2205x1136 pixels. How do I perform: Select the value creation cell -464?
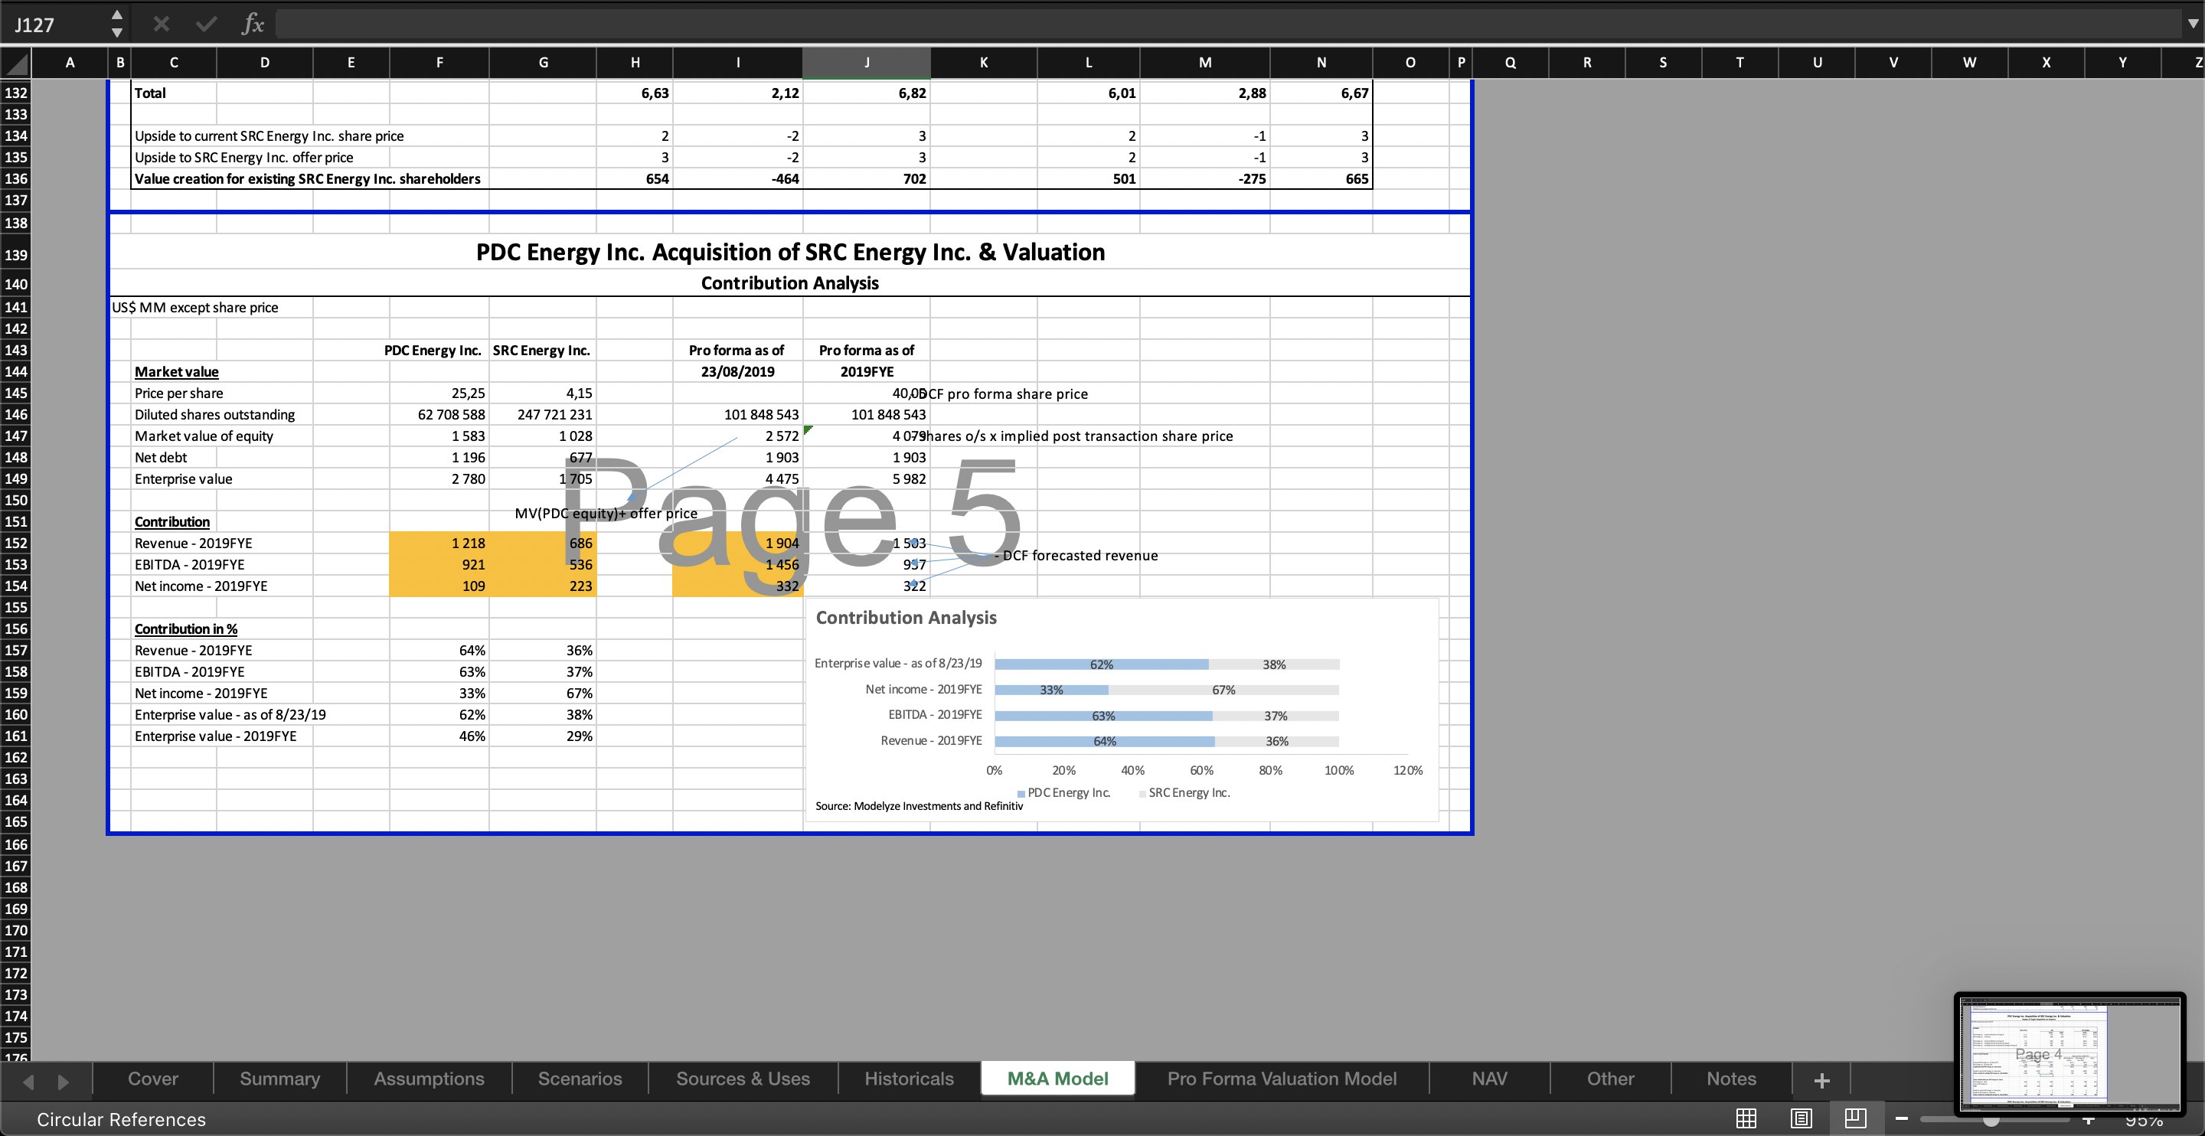pos(738,178)
